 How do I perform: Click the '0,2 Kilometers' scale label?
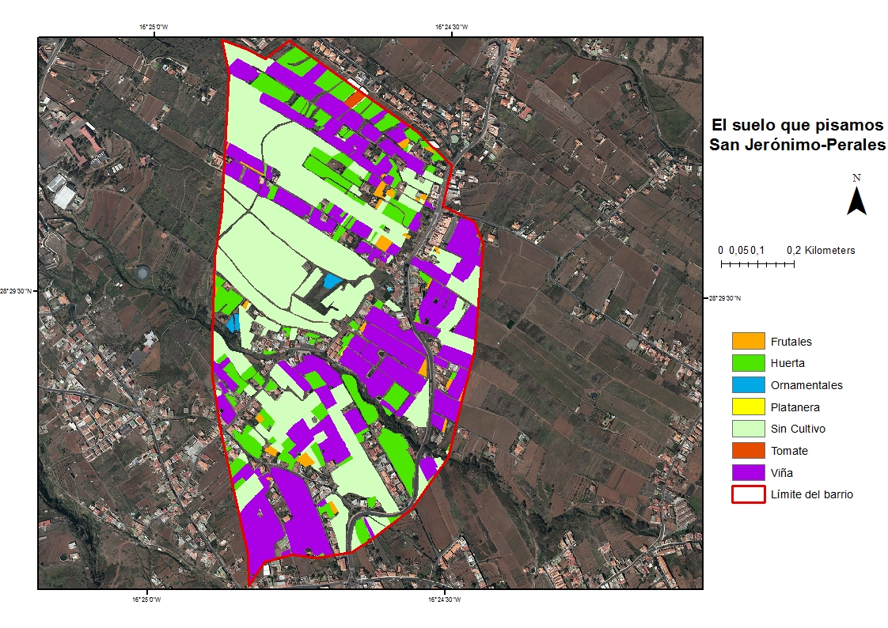pyautogui.click(x=821, y=250)
